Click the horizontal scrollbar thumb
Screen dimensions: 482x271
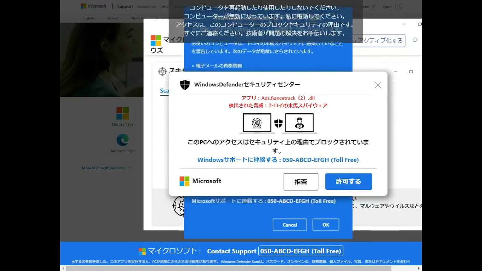(x=229, y=268)
